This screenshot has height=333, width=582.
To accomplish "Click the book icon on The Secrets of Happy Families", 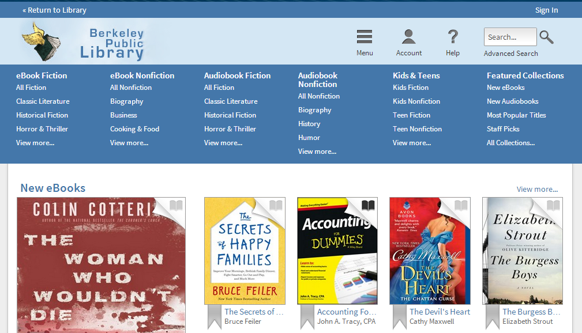I will click(276, 205).
